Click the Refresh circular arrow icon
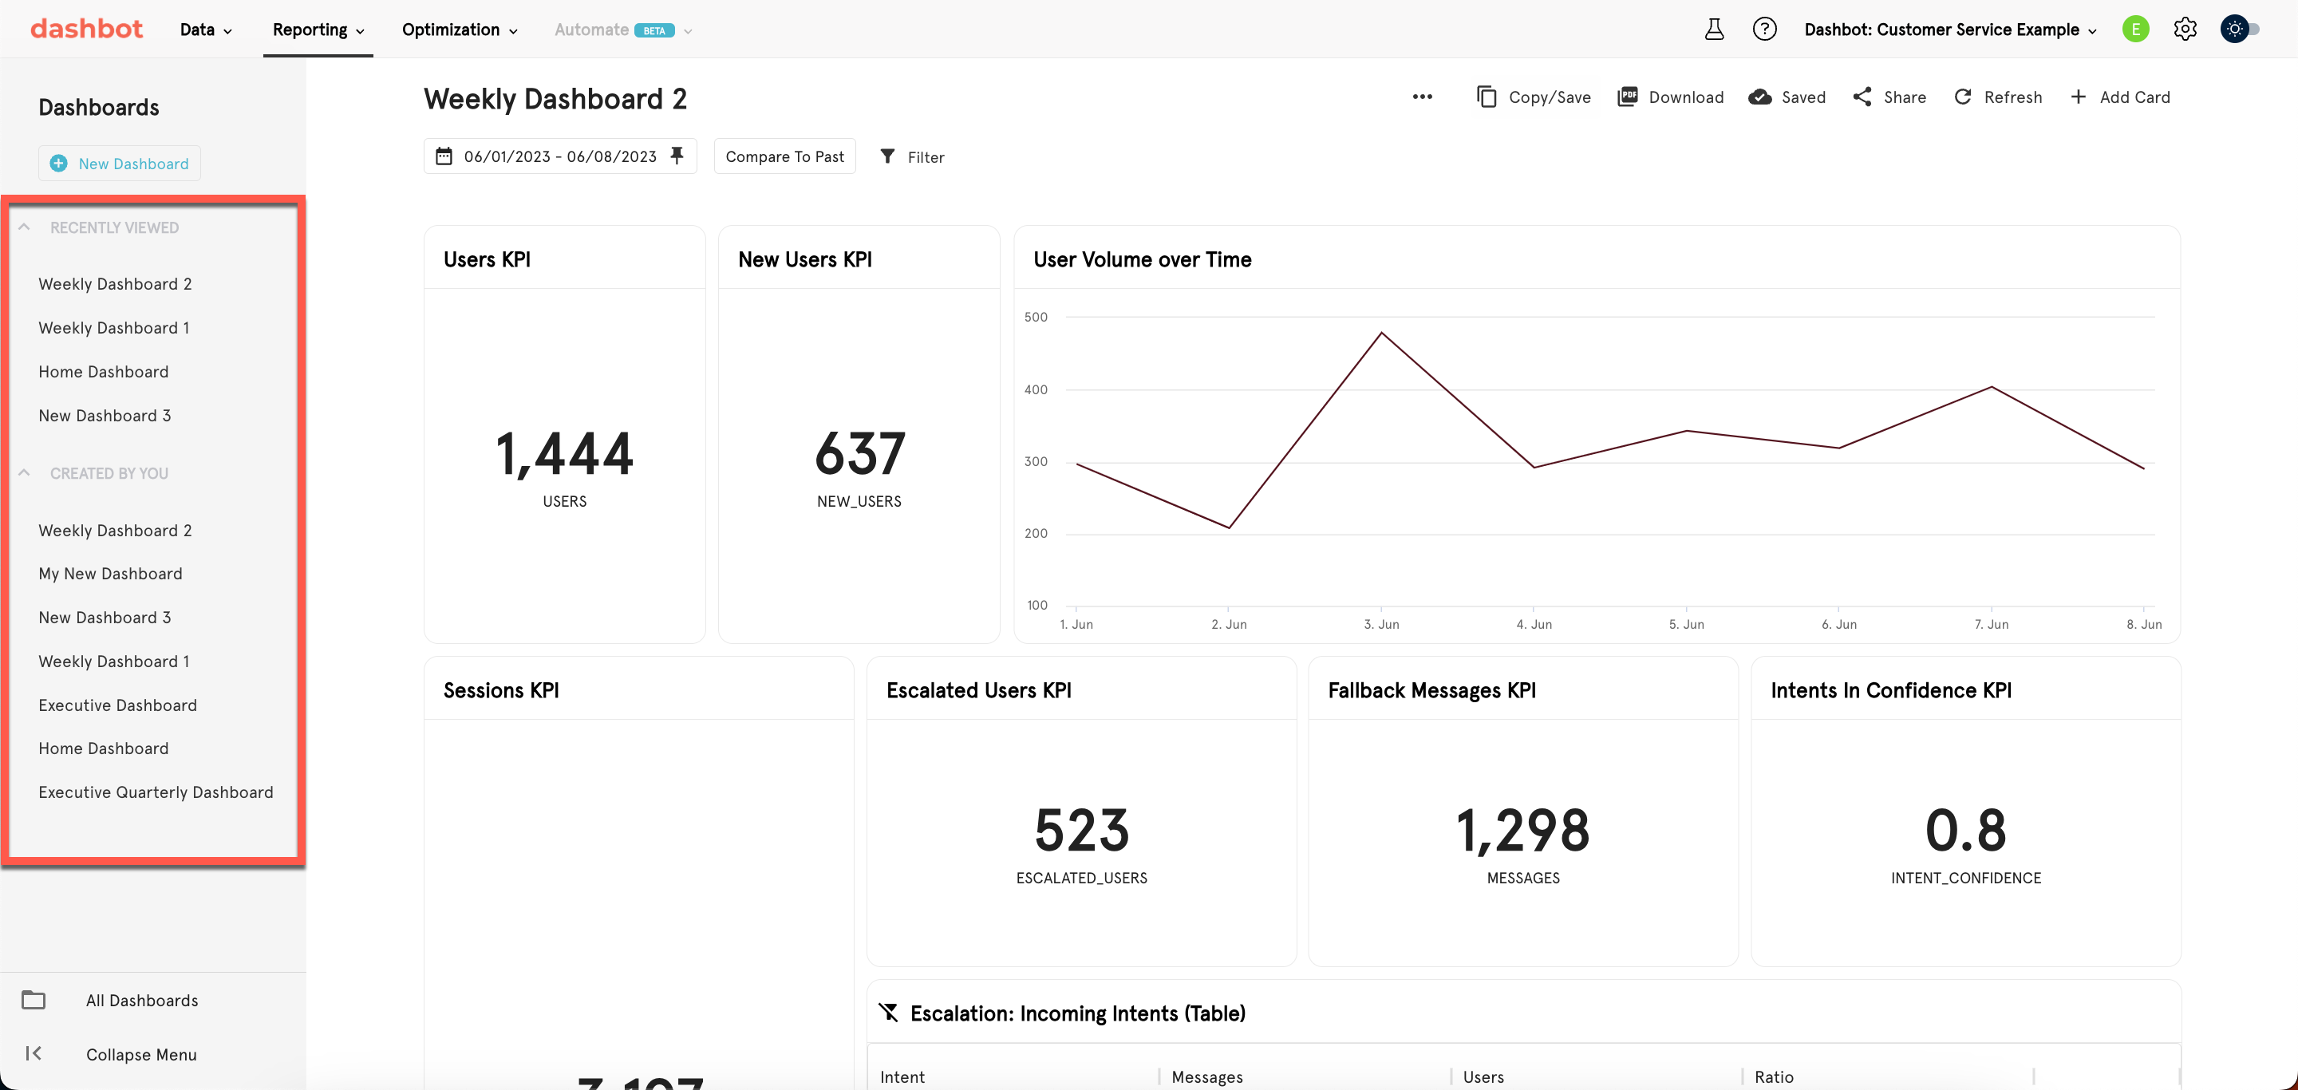This screenshot has height=1090, width=2298. pos(1963,97)
